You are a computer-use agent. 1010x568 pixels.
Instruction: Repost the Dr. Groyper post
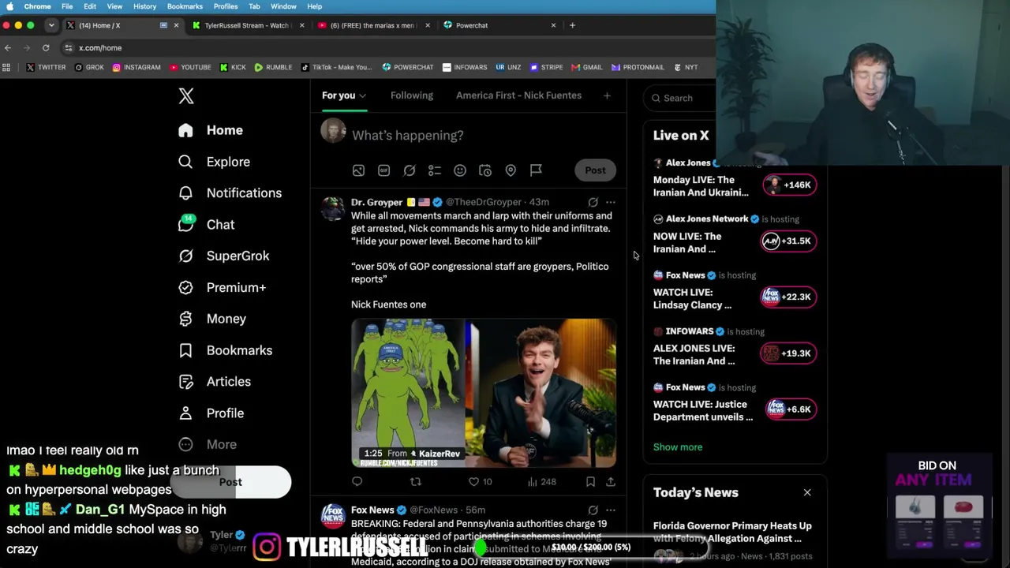pos(416,481)
